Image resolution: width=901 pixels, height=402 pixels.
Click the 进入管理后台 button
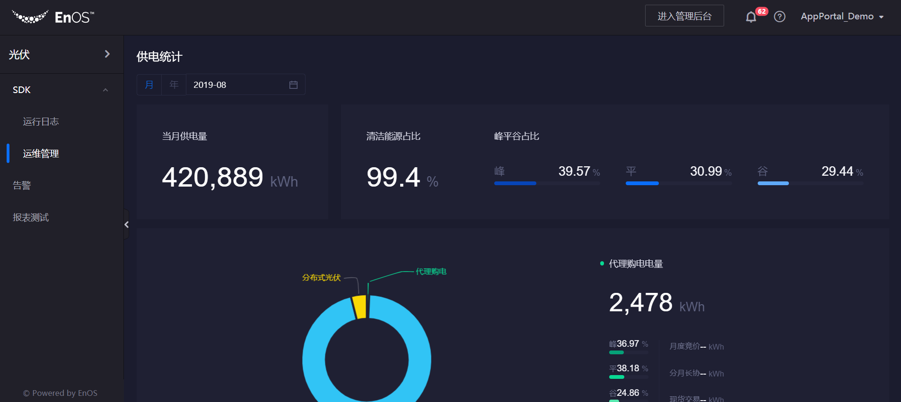[684, 16]
